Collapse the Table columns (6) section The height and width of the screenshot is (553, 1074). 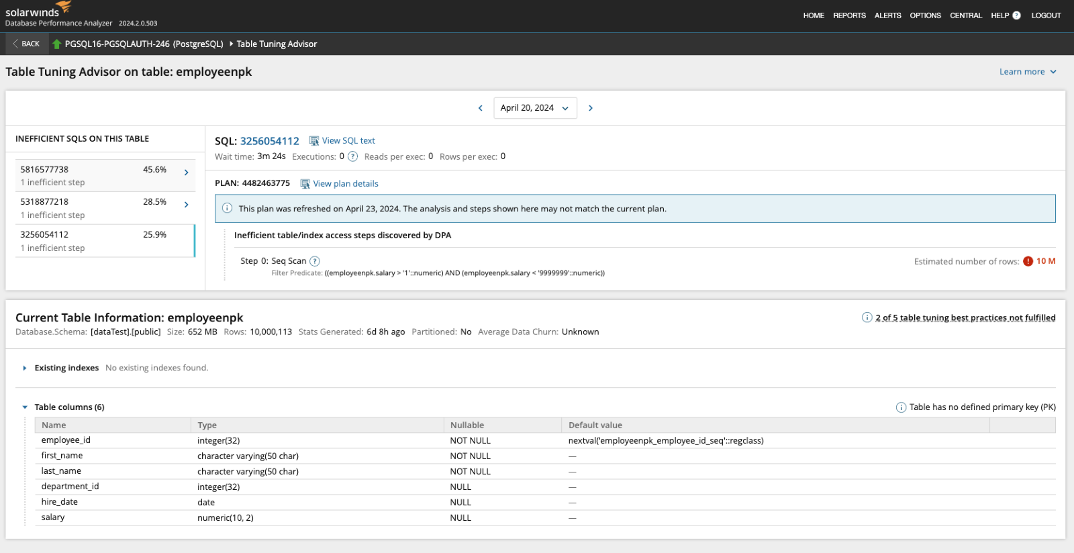(25, 407)
